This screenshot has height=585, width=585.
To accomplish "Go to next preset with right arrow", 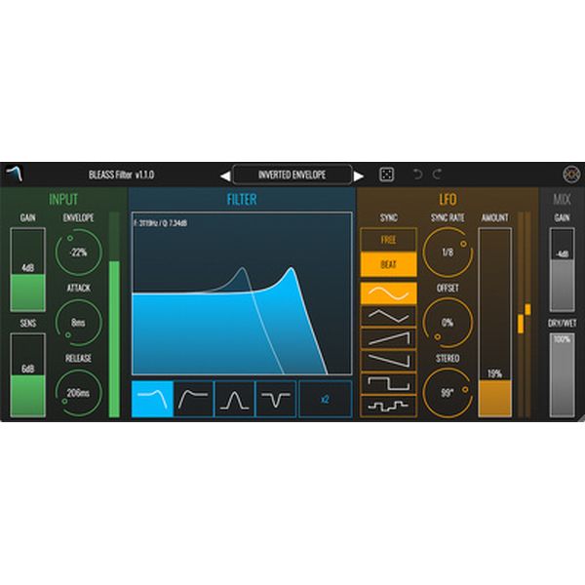I will (x=359, y=175).
